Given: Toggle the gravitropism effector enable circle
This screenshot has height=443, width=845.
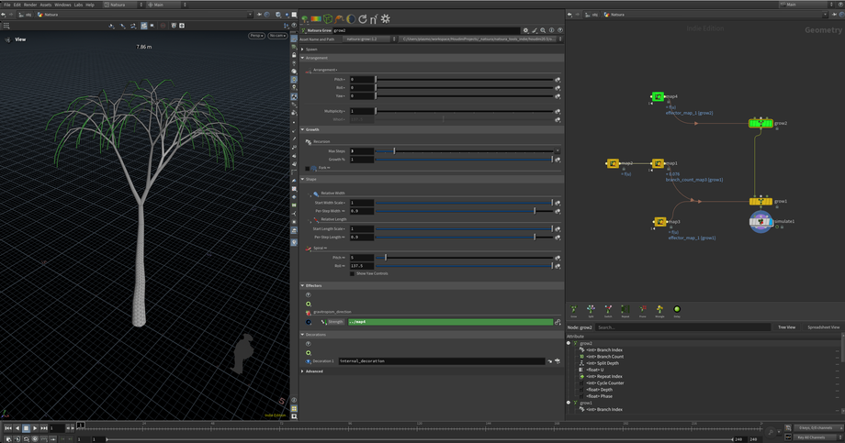Looking at the screenshot, I should [x=309, y=322].
